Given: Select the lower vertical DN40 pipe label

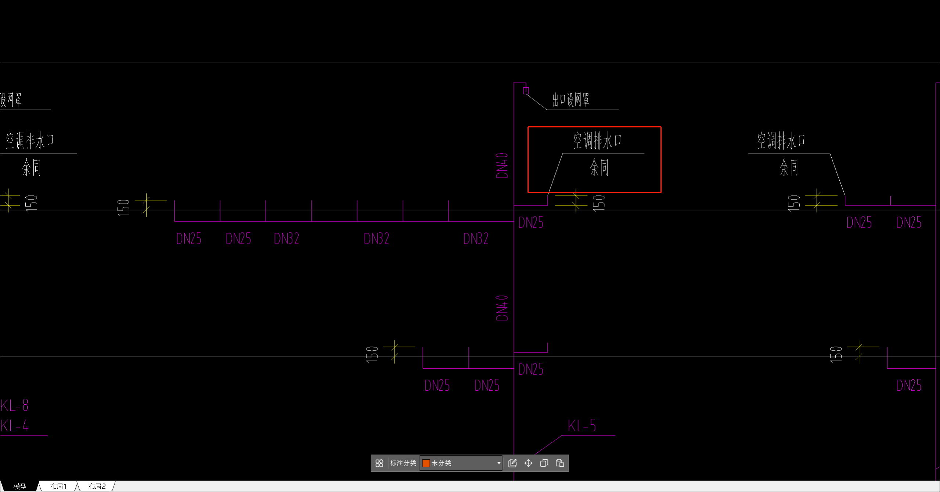Looking at the screenshot, I should (502, 308).
